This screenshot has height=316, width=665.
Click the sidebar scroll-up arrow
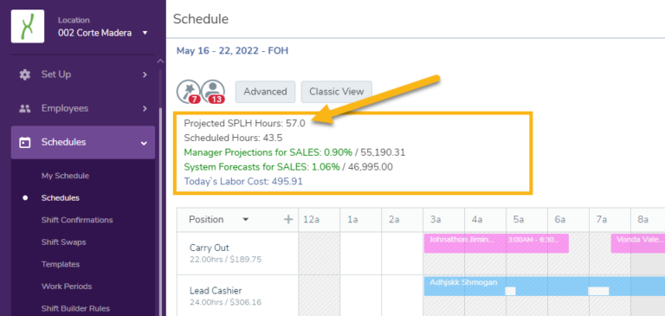click(160, 61)
